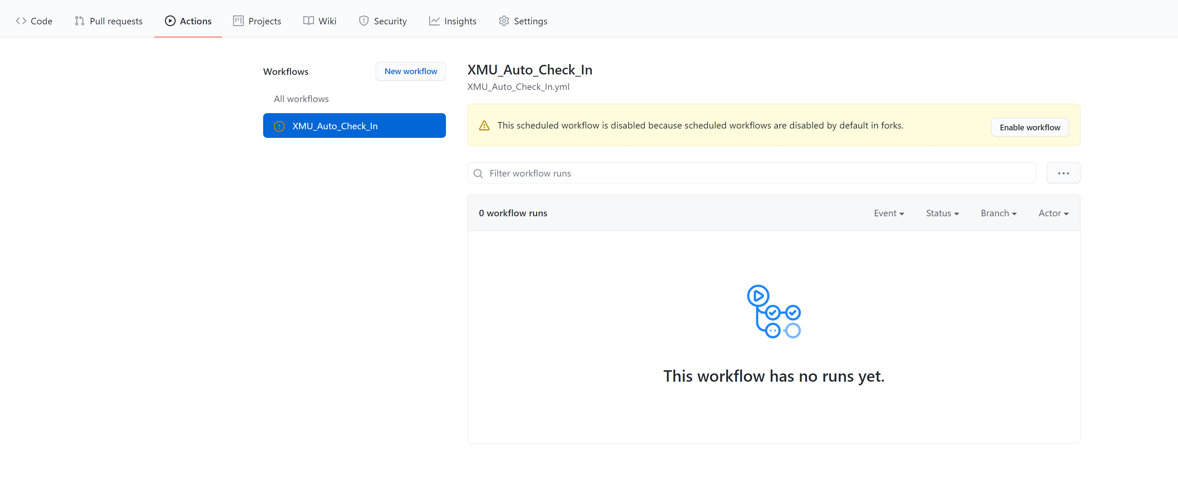Click the Wiki book icon

pos(309,21)
